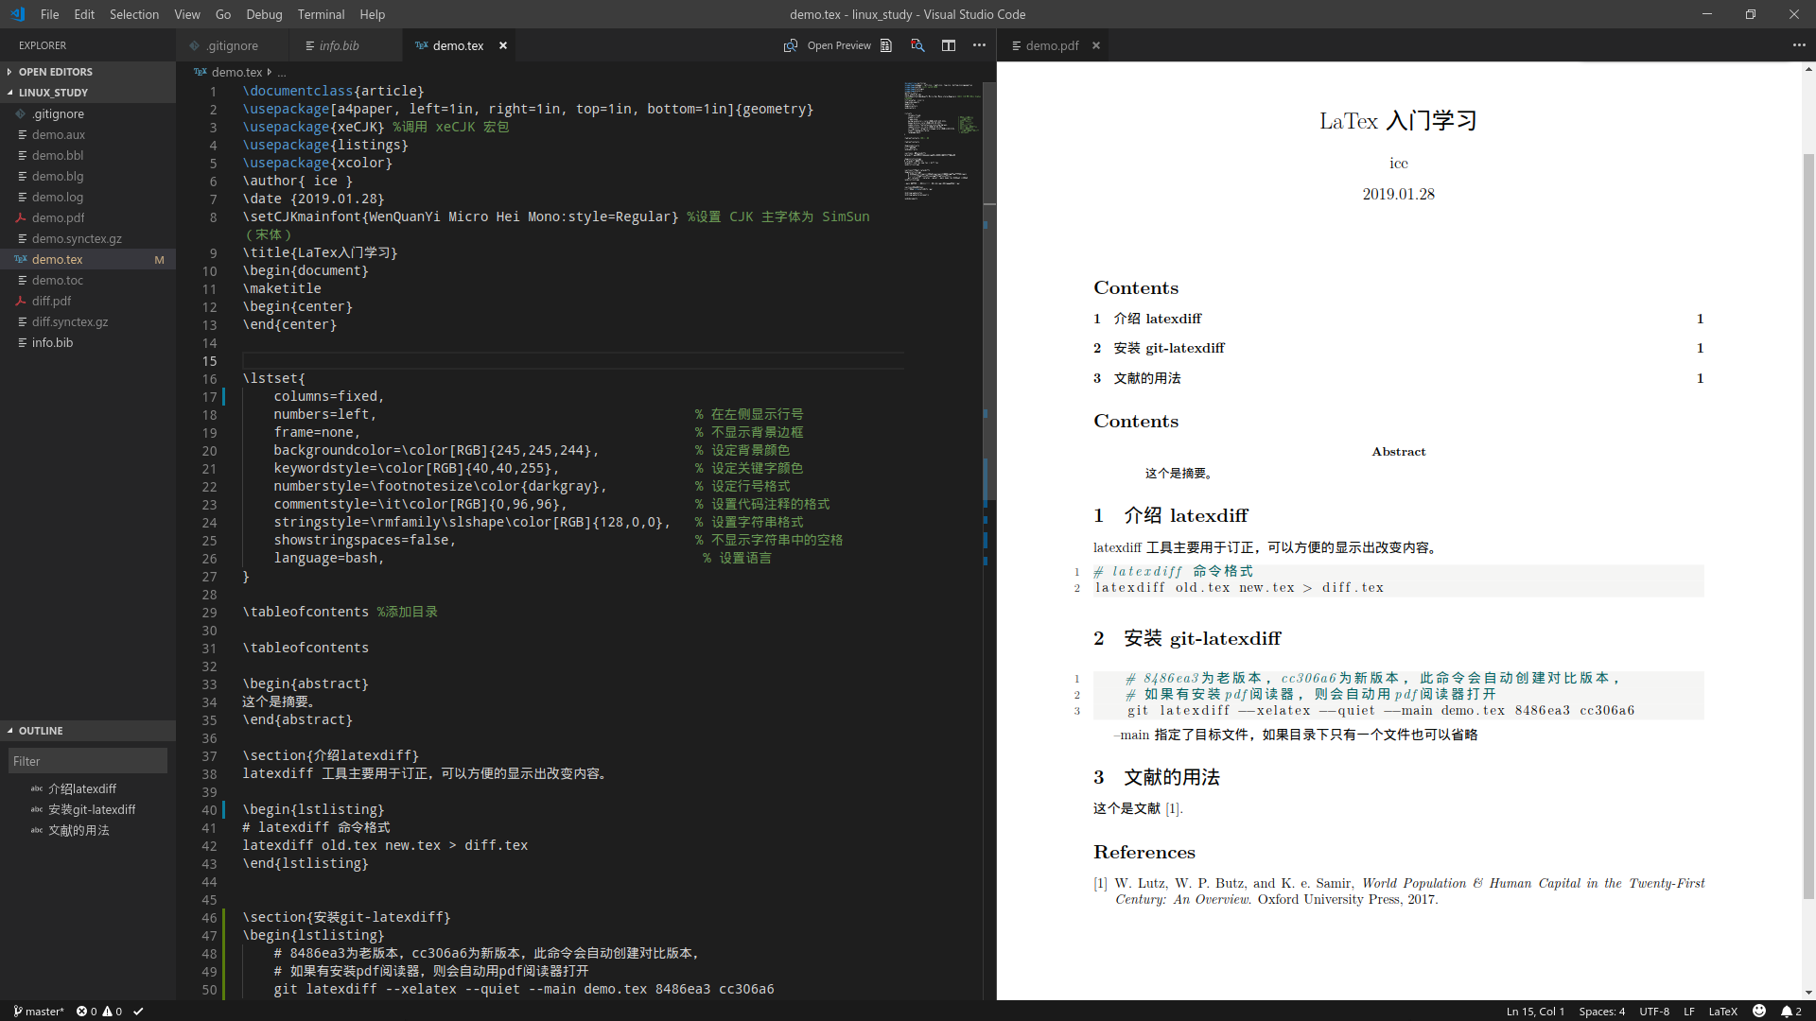Screen dimensions: 1816x1021
Task: Click the SyncTeX PDF view icon
Action: coord(917,44)
